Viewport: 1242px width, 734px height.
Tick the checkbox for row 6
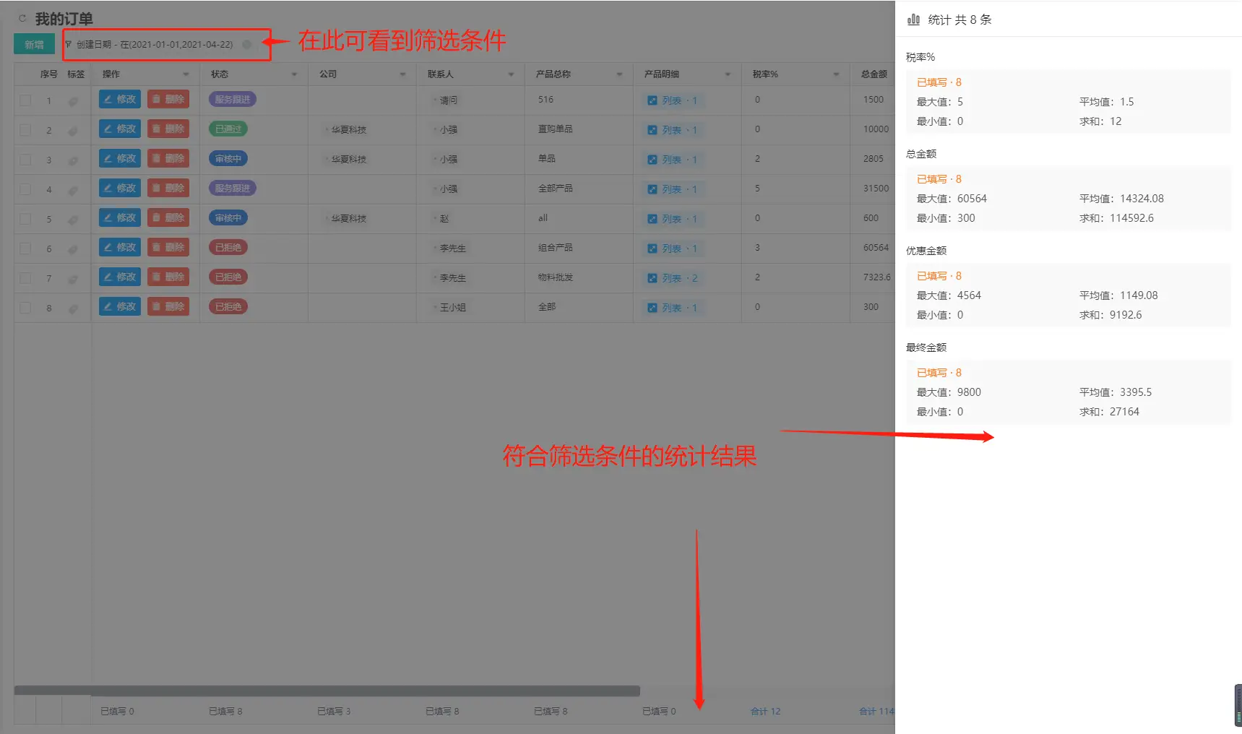tap(26, 249)
